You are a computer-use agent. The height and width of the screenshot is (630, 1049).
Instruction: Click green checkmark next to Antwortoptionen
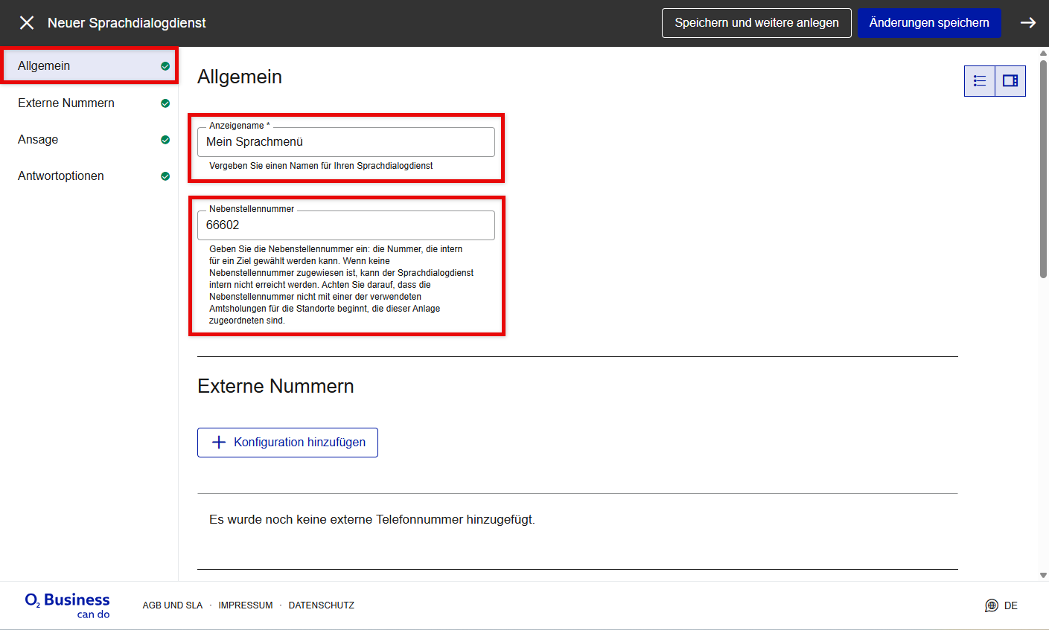pos(165,176)
